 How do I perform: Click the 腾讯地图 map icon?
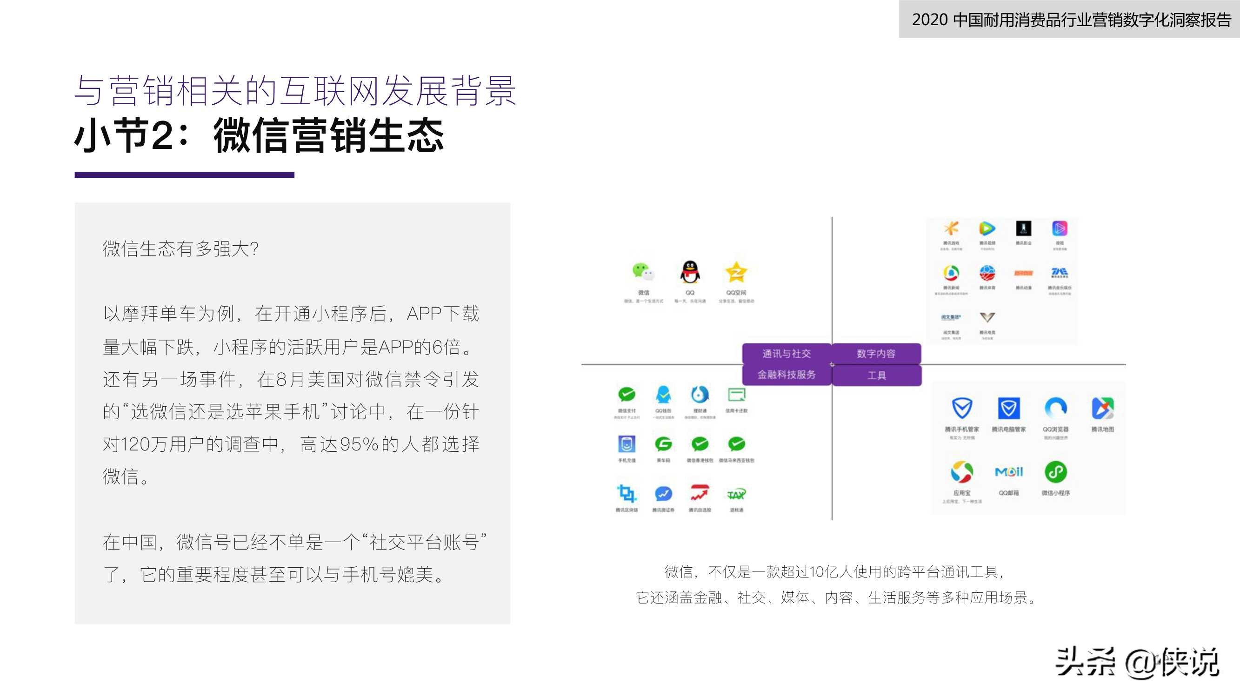[x=1103, y=409]
